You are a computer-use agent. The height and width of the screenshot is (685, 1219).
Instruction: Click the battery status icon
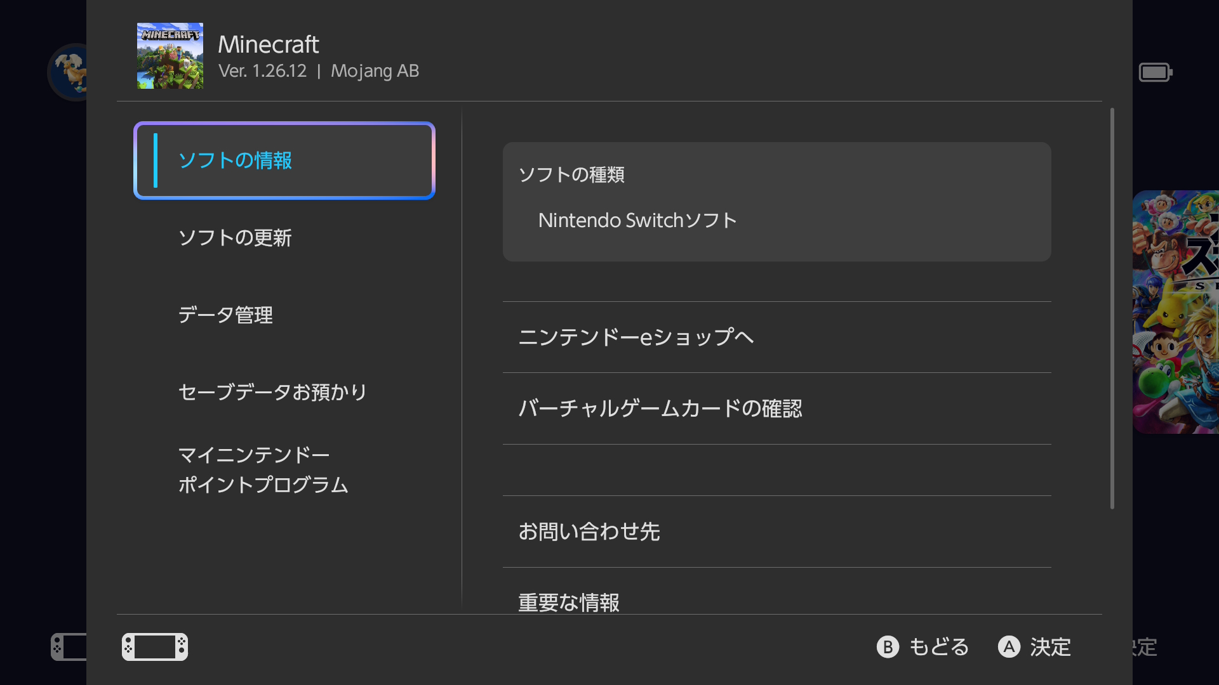coord(1156,72)
